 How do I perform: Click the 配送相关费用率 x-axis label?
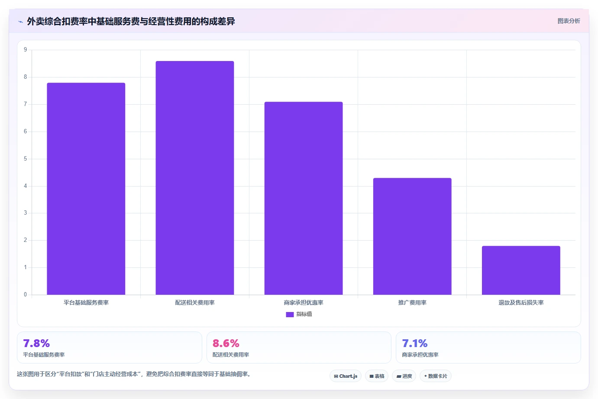[x=195, y=302]
